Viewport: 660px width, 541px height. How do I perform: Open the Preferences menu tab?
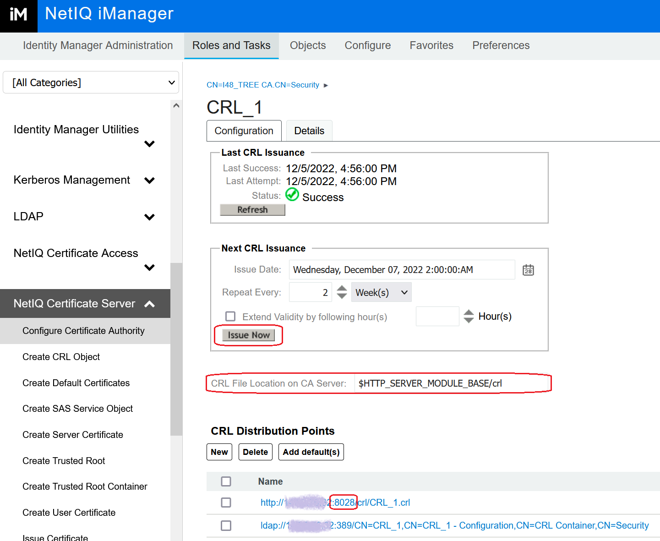point(501,45)
